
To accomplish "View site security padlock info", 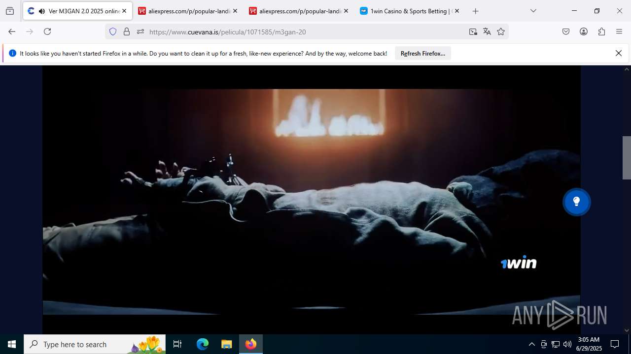I will [x=127, y=31].
